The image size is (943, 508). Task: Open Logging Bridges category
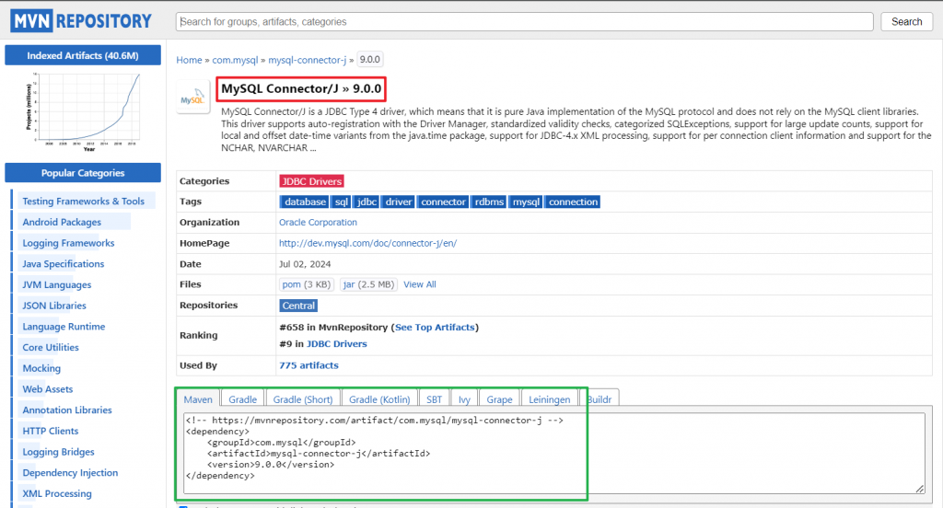coord(58,452)
